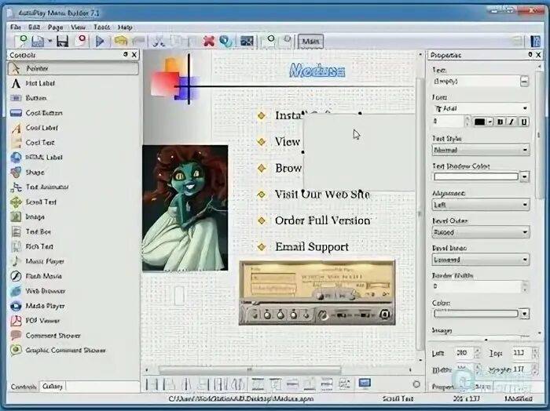Toggle bold font style
The width and height of the screenshot is (550, 411).
(x=500, y=122)
